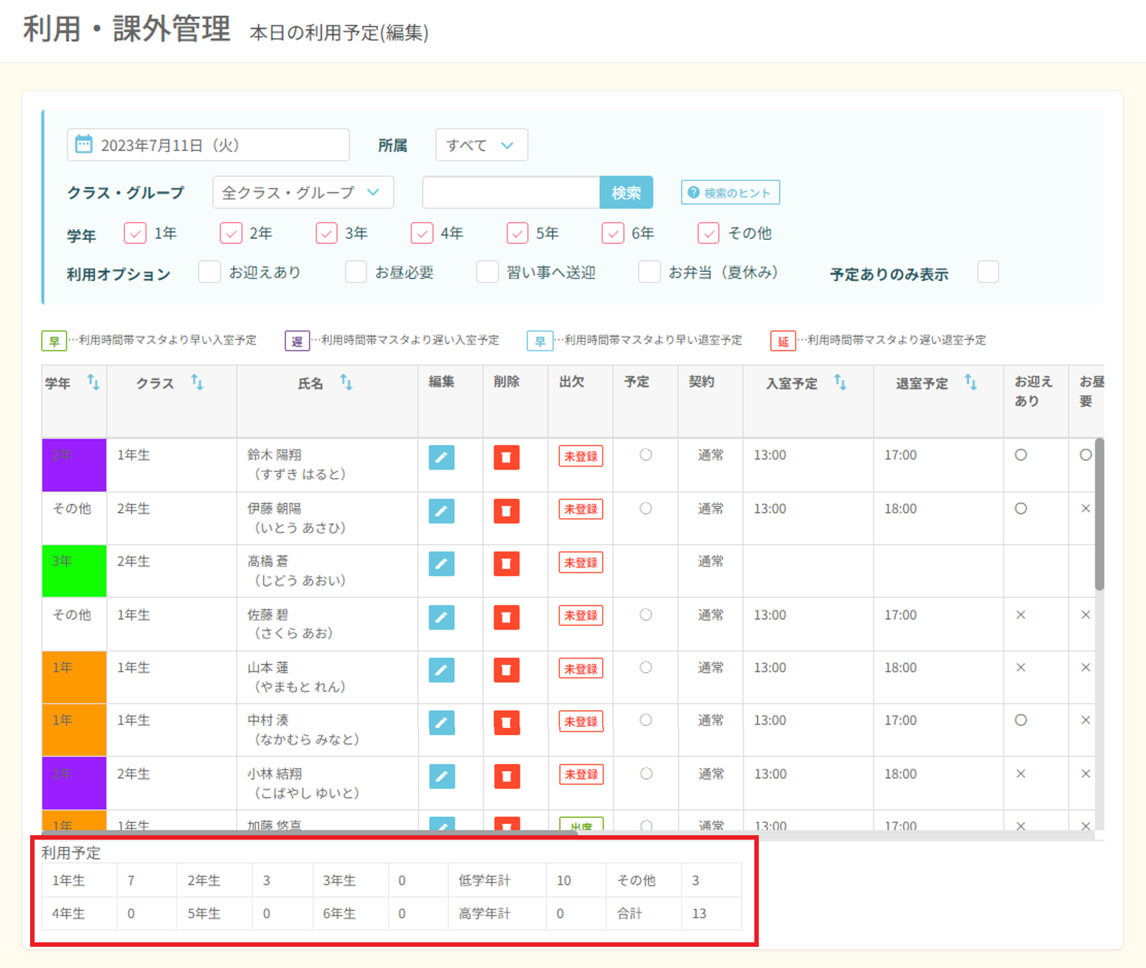Sort by 入室予定 column arrows
Viewport: 1146px width, 968px height.
[840, 382]
